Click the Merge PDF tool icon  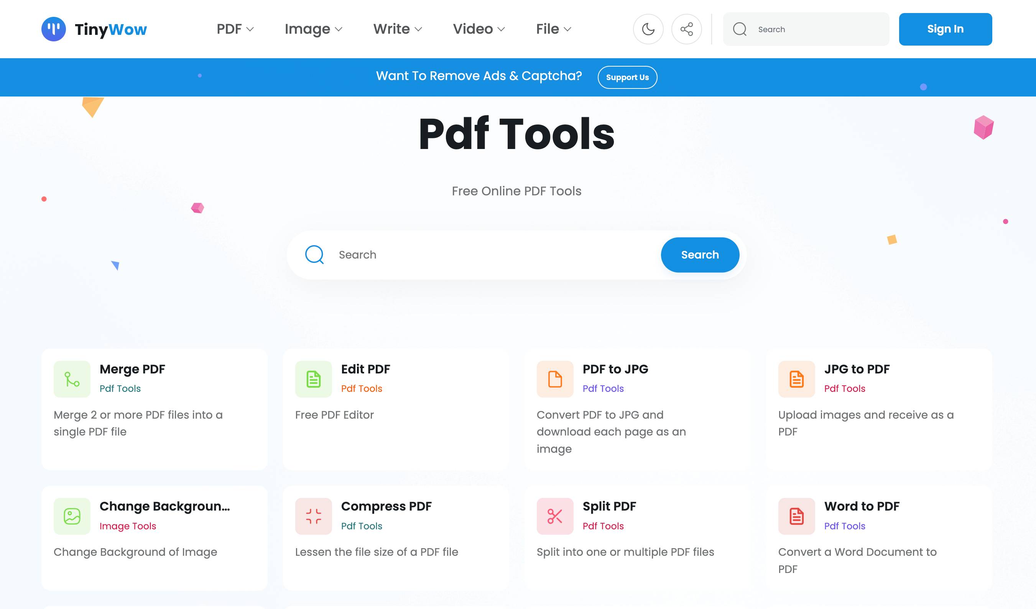coord(72,379)
